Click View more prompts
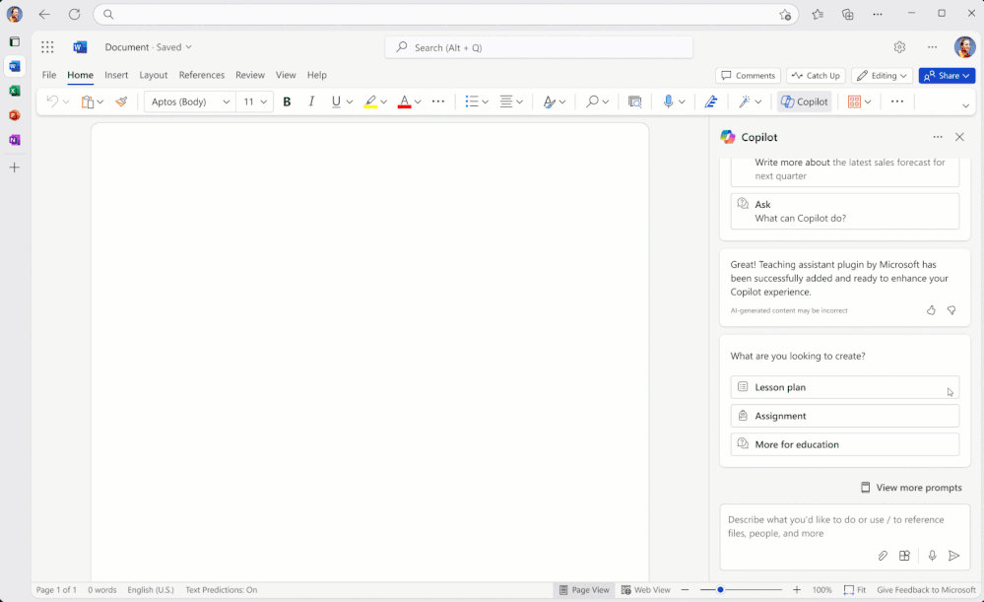 click(910, 488)
